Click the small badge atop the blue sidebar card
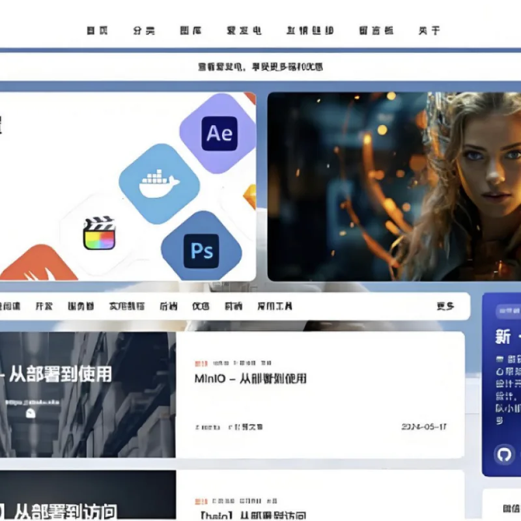The width and height of the screenshot is (521, 521). point(508,311)
